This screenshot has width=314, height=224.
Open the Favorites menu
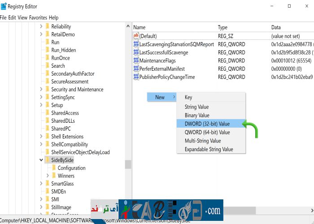(x=38, y=17)
